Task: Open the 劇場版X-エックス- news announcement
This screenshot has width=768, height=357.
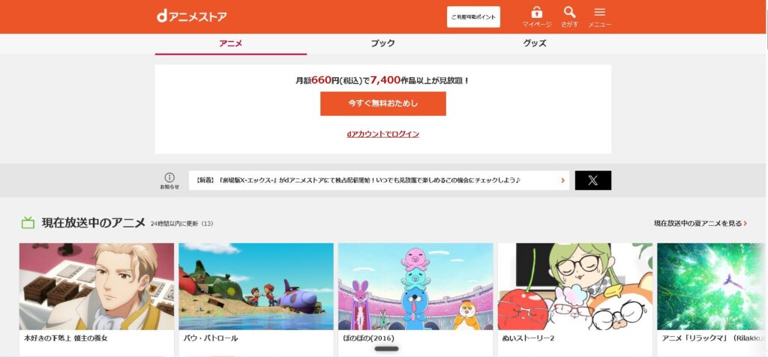Action: click(379, 180)
